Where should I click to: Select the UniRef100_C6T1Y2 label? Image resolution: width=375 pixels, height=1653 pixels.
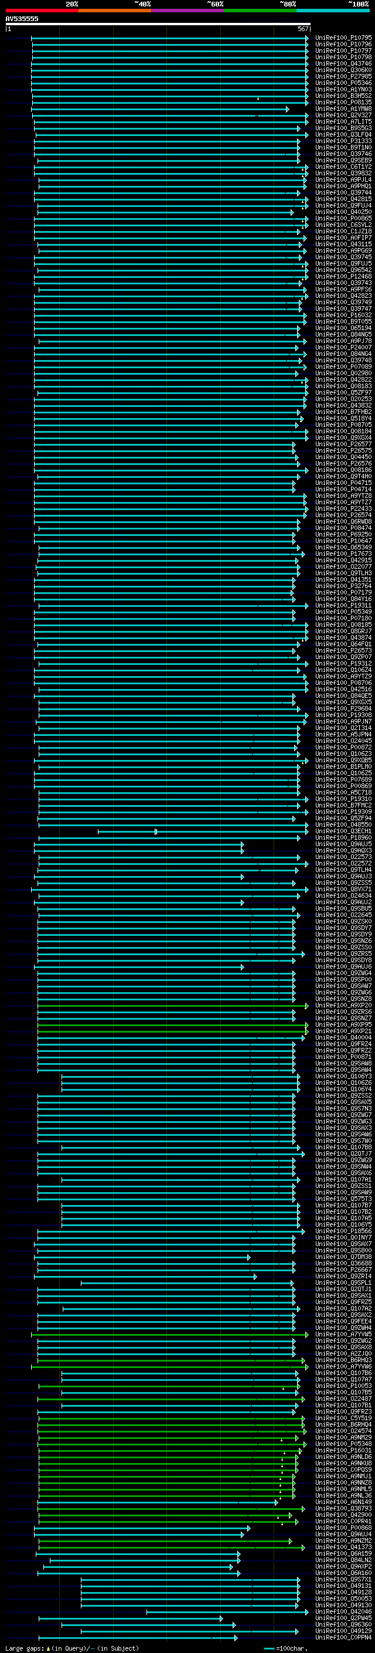click(x=343, y=167)
